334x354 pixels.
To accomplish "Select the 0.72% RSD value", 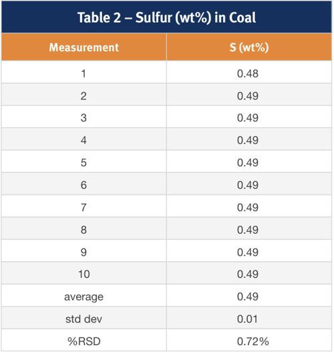I will pos(253,341).
